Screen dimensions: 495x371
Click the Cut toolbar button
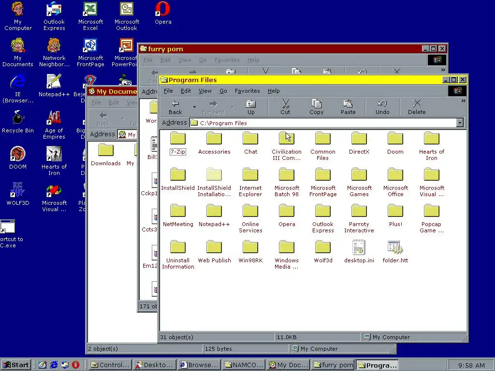[x=285, y=107]
